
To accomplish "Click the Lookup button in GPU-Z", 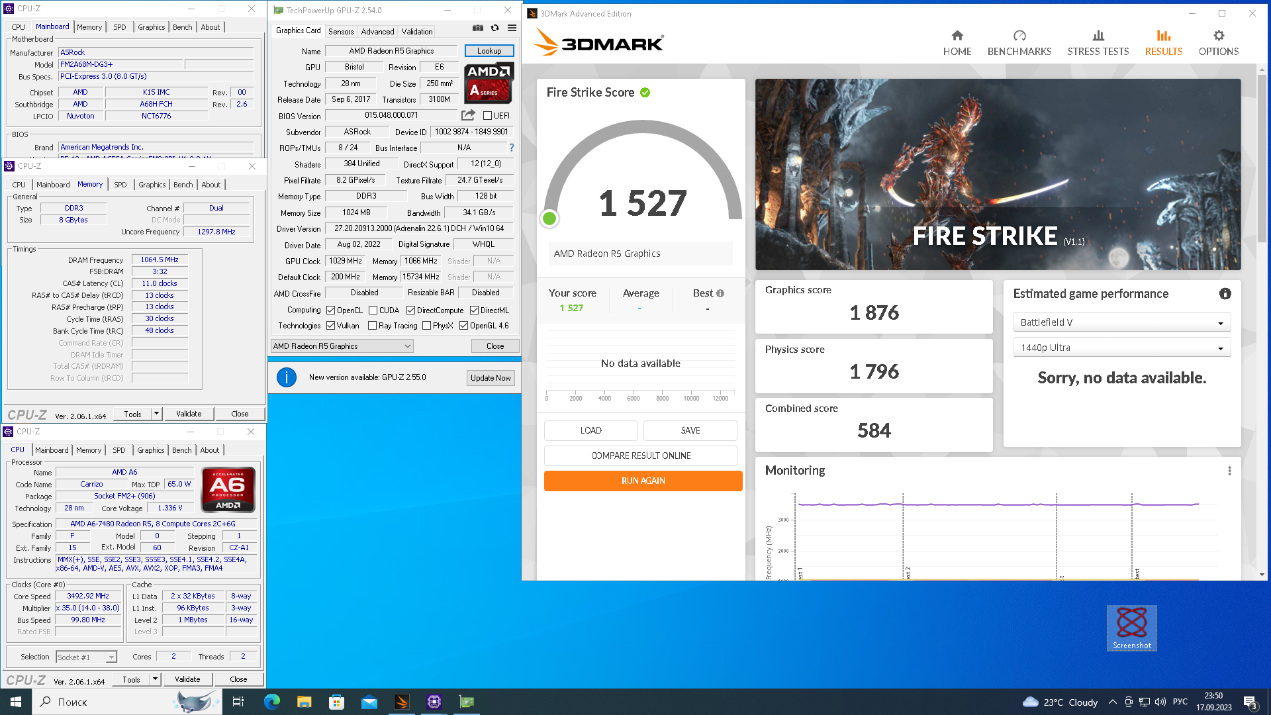I will (489, 51).
